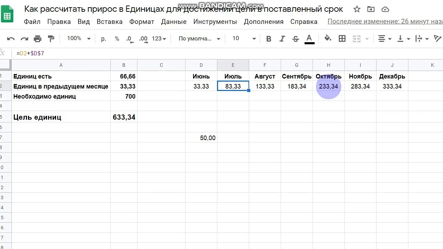
Task: Open the cell borders menu
Action: click(x=342, y=39)
